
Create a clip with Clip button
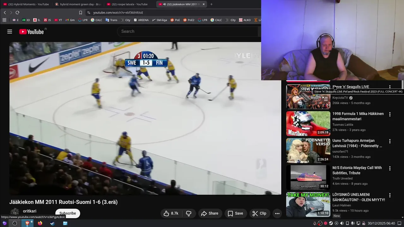[259, 213]
